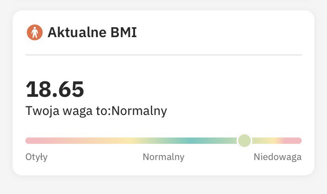Image resolution: width=327 pixels, height=194 pixels.
Task: Click the yellow section left of teal
Action: coord(129,141)
